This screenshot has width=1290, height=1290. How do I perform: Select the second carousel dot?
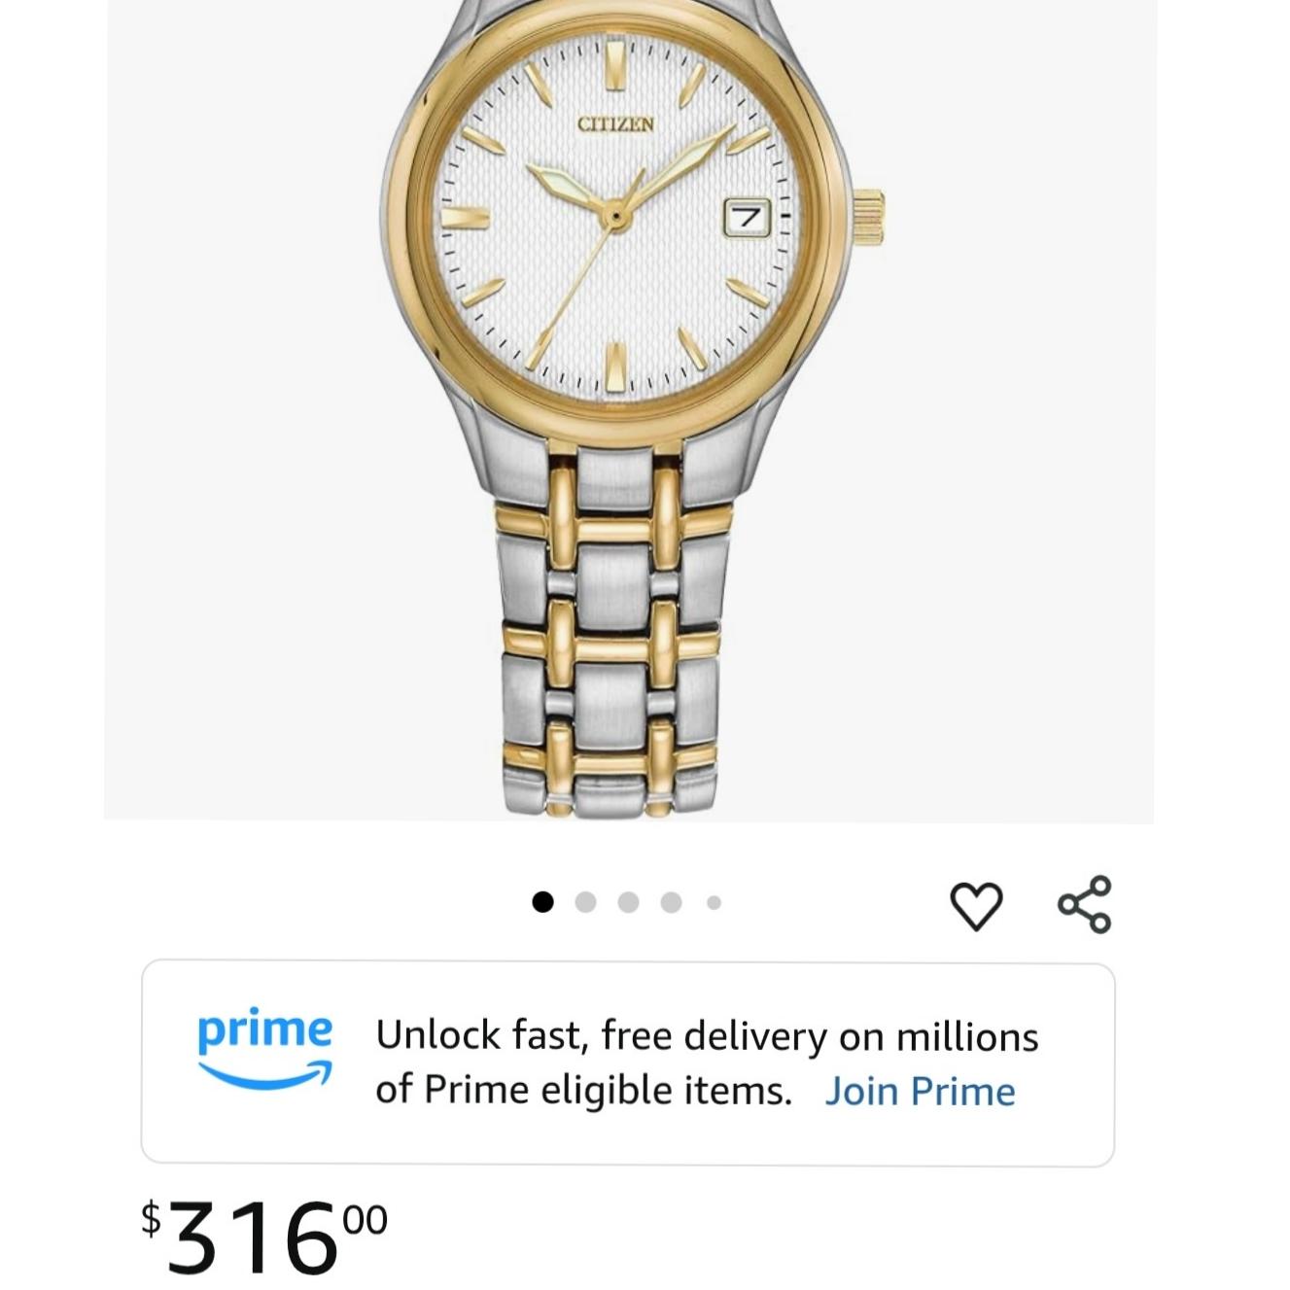585,901
